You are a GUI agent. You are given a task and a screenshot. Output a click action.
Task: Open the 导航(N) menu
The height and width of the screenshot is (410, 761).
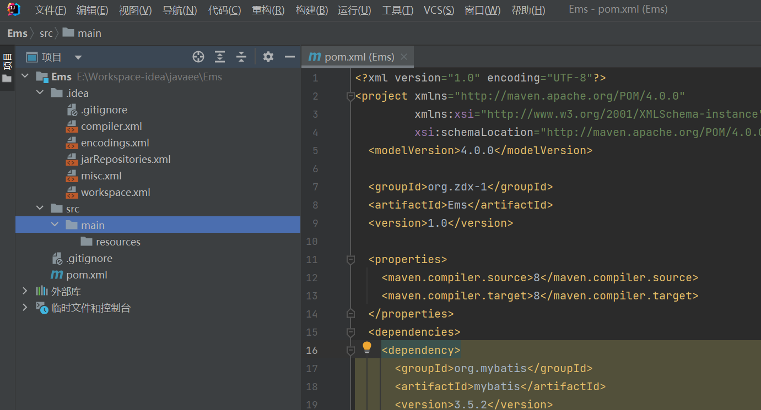click(x=180, y=10)
